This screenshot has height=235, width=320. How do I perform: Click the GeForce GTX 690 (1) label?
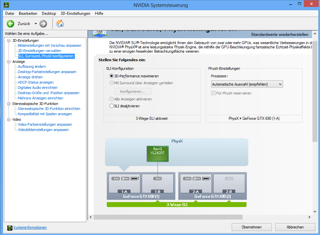click(141, 196)
